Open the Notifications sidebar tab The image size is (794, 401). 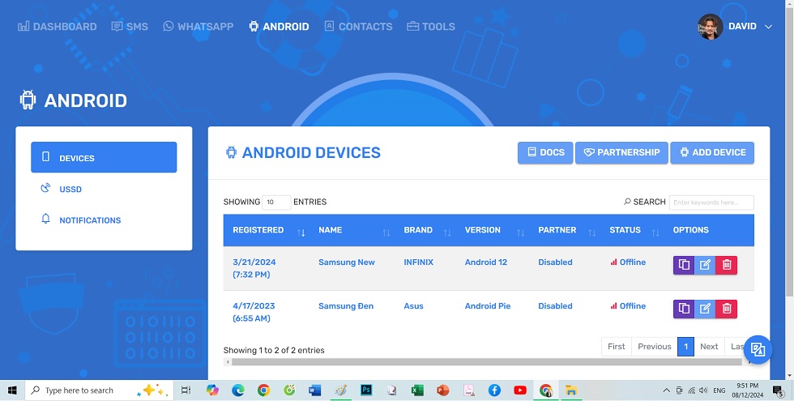pos(89,220)
